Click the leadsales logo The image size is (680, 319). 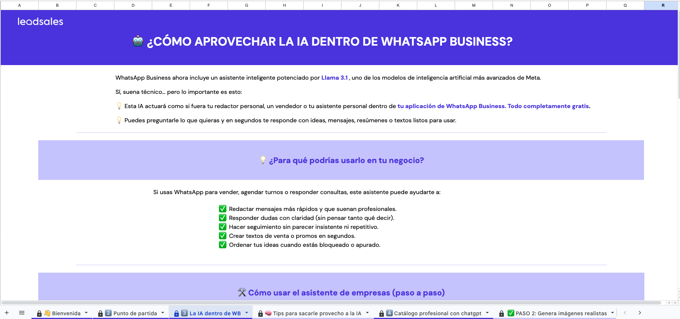pyautogui.click(x=40, y=22)
